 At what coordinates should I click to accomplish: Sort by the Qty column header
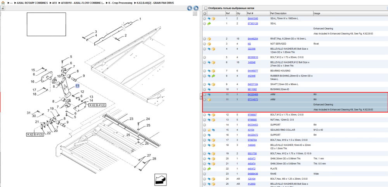(x=238, y=13)
